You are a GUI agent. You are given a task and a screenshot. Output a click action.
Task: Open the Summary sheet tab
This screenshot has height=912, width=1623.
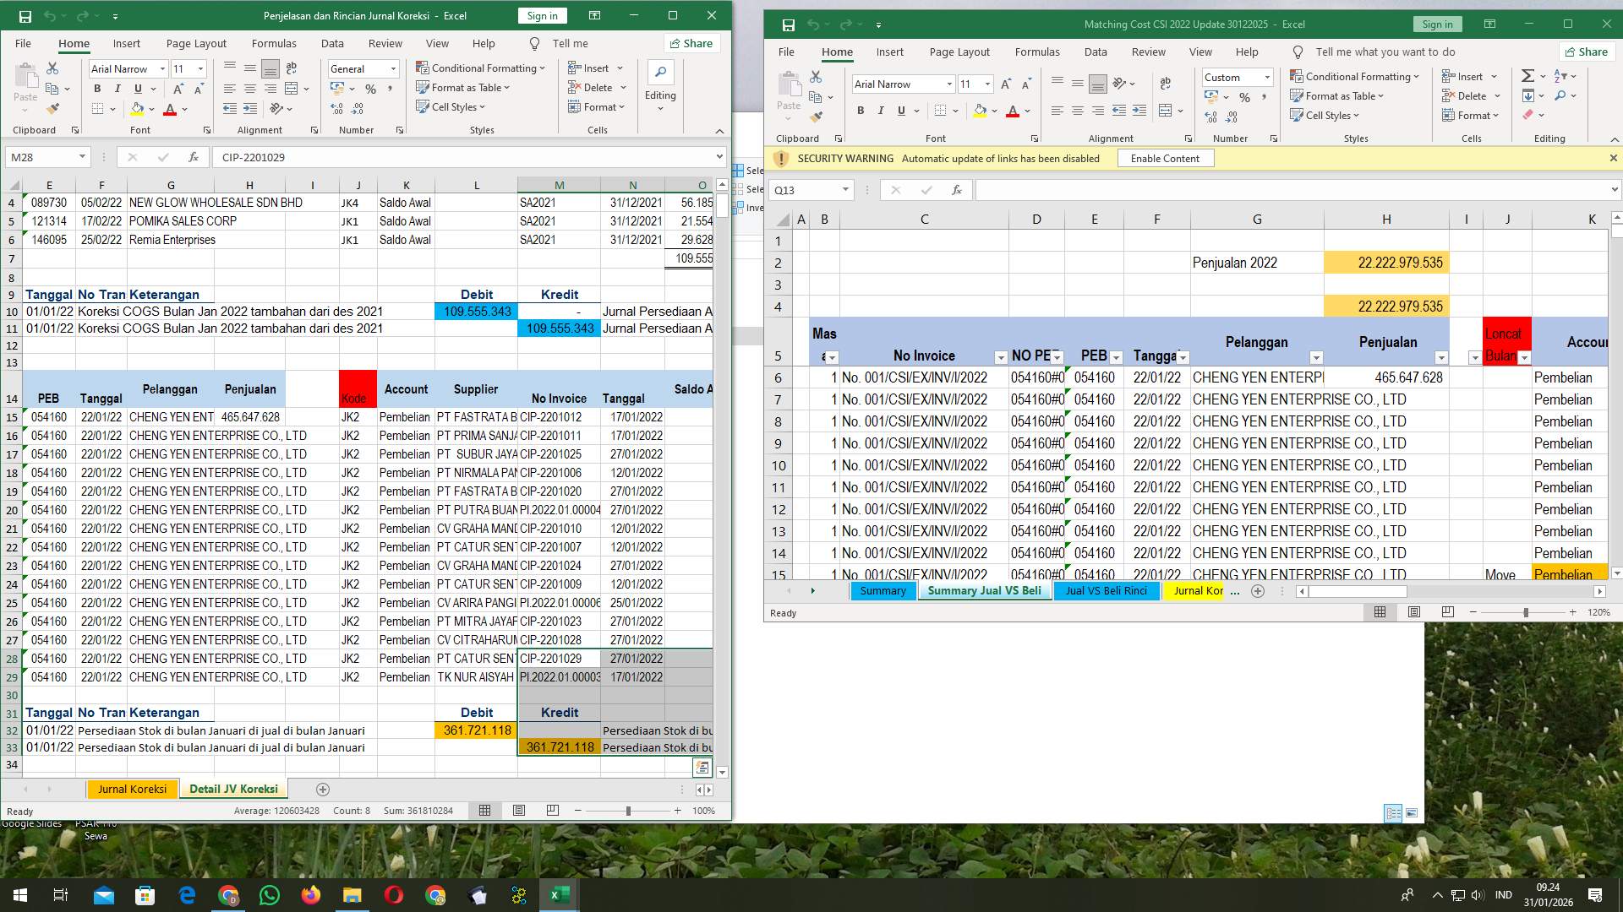click(x=883, y=590)
